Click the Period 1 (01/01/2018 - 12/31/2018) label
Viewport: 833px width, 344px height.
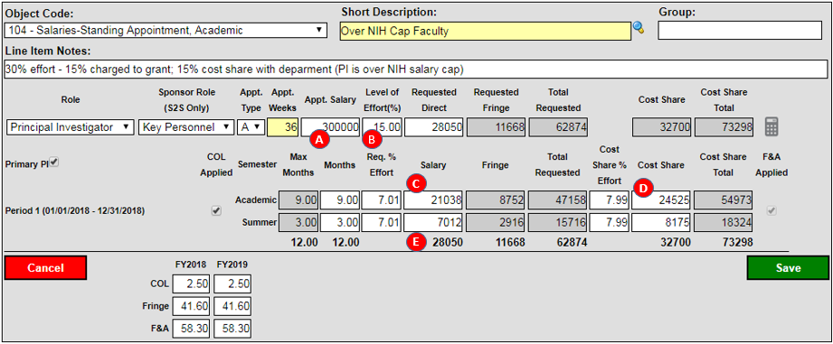coord(75,210)
